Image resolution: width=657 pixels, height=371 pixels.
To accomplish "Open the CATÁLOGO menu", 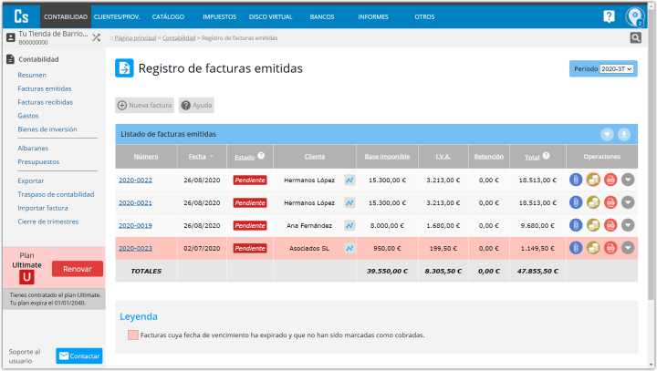I will [x=168, y=16].
